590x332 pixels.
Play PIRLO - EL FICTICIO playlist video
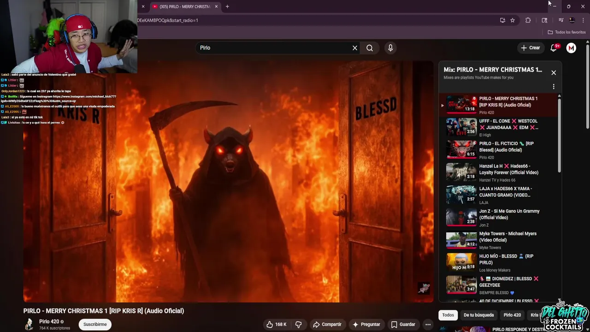[x=498, y=150]
